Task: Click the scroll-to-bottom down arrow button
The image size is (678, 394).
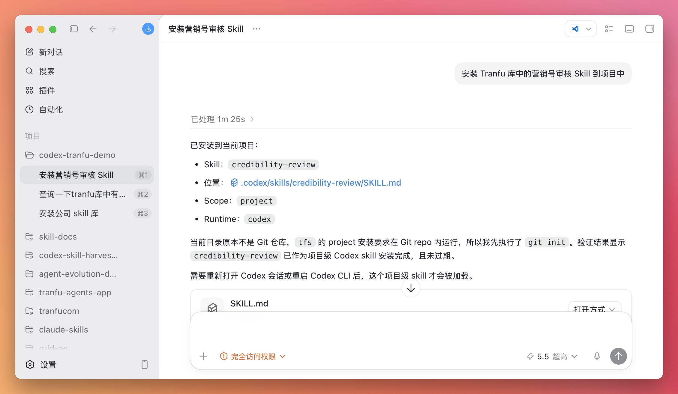Action: (x=411, y=288)
